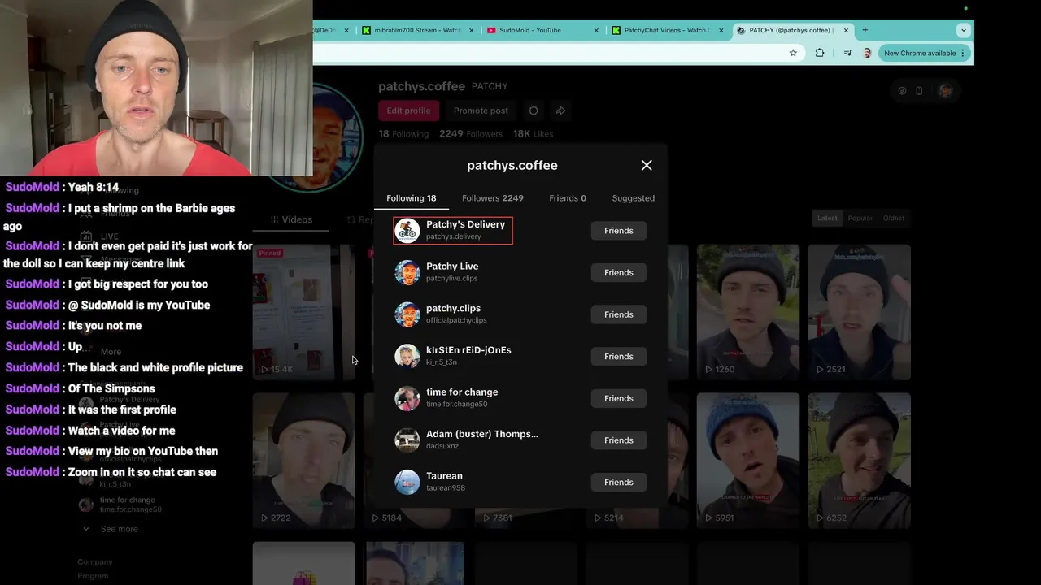Bookmark this page with the star icon
1041x585 pixels.
coord(793,53)
